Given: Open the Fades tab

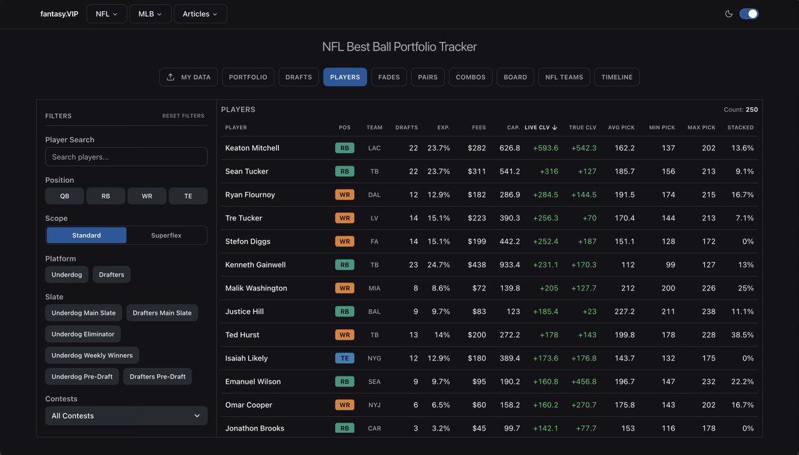Looking at the screenshot, I should [x=389, y=77].
